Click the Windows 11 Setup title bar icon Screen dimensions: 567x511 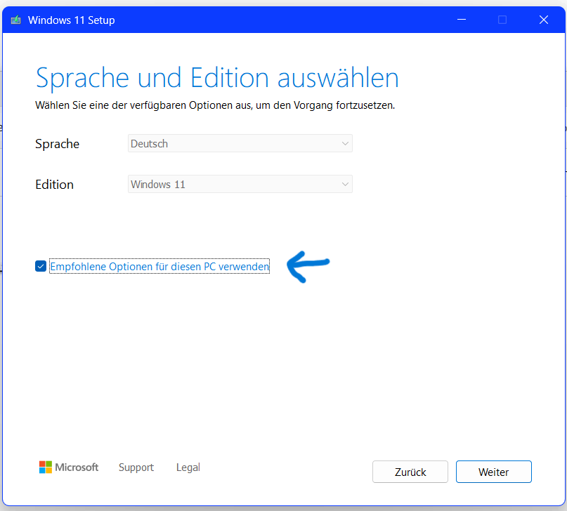(x=16, y=20)
